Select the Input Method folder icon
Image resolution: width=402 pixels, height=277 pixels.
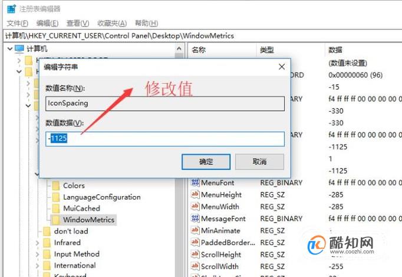47,254
